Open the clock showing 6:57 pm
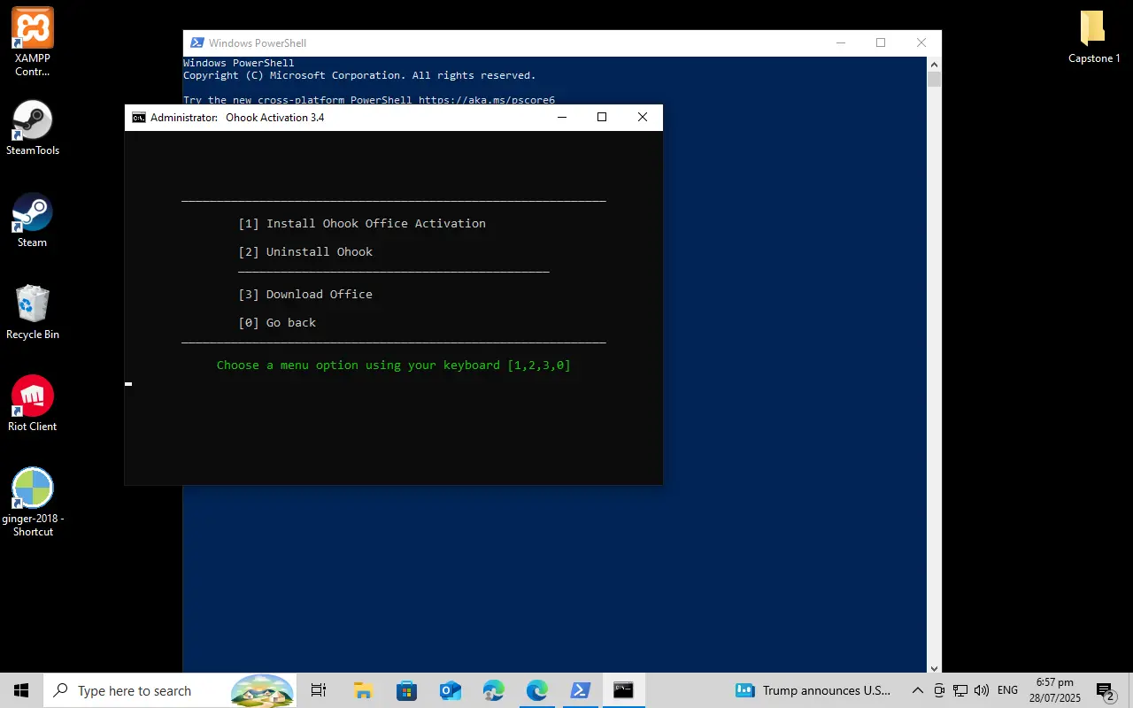 (x=1055, y=690)
